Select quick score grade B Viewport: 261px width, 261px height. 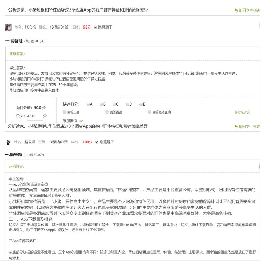click(101, 104)
